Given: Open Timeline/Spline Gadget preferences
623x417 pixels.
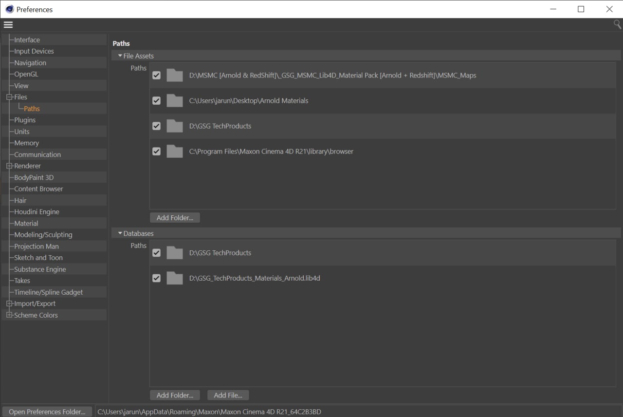Looking at the screenshot, I should click(x=48, y=292).
